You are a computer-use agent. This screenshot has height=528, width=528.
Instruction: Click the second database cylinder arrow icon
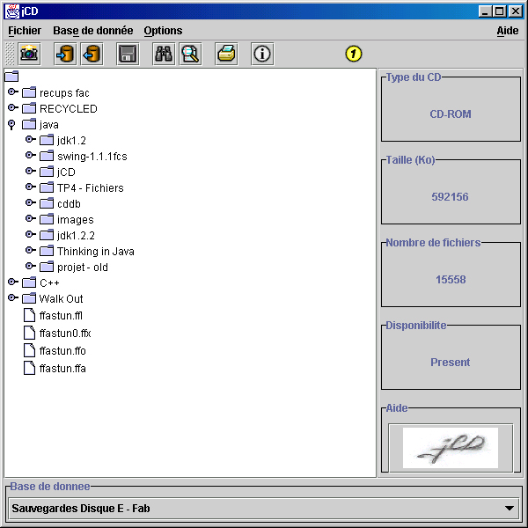pos(90,54)
